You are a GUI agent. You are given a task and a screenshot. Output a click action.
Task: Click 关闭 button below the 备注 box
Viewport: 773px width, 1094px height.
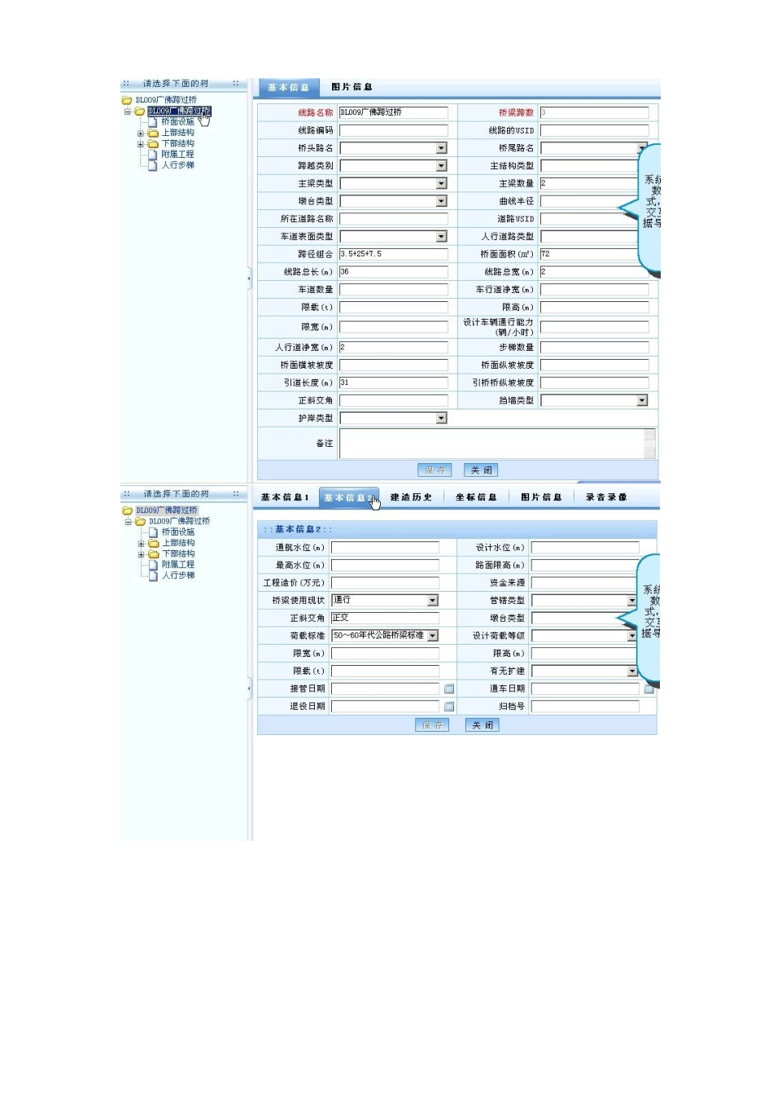(481, 470)
